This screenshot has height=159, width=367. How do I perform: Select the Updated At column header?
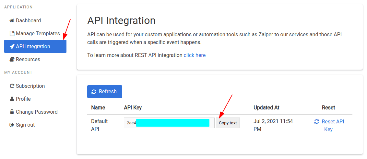tap(266, 108)
